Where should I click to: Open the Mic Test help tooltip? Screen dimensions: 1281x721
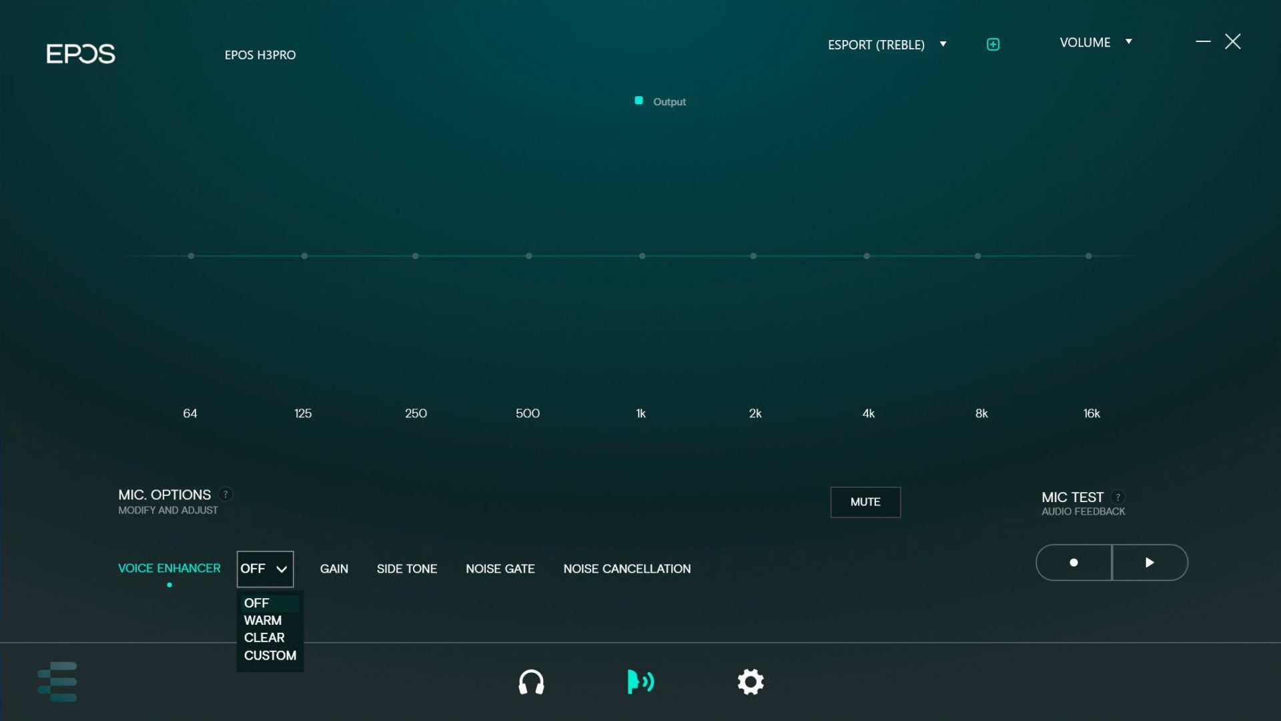(1118, 497)
